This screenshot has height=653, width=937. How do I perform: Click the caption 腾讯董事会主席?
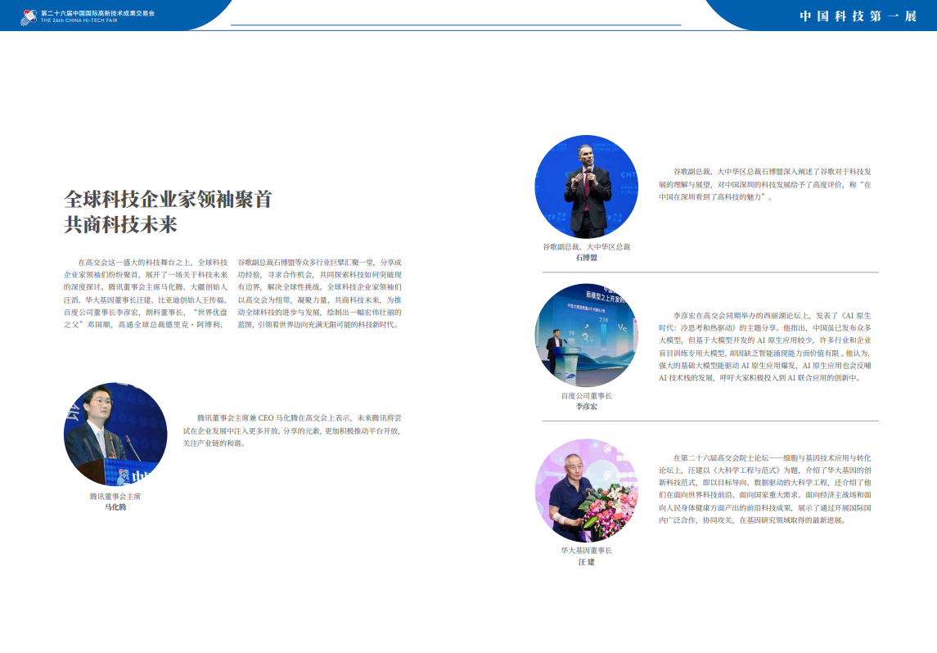(115, 497)
